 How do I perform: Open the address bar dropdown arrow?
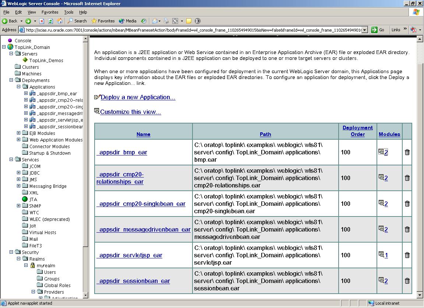365,30
